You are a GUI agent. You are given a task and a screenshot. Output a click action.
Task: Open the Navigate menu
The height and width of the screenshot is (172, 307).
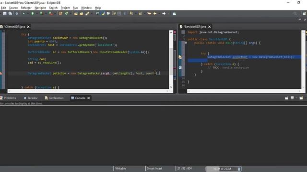(40, 8)
